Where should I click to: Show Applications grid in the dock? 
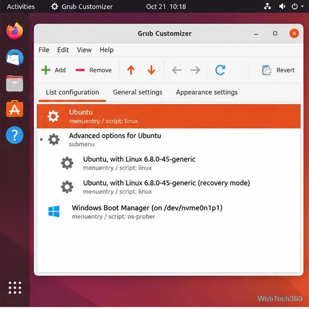(15, 288)
